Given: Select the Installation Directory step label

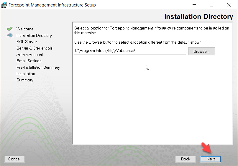Looking at the screenshot, I should [x=34, y=35].
